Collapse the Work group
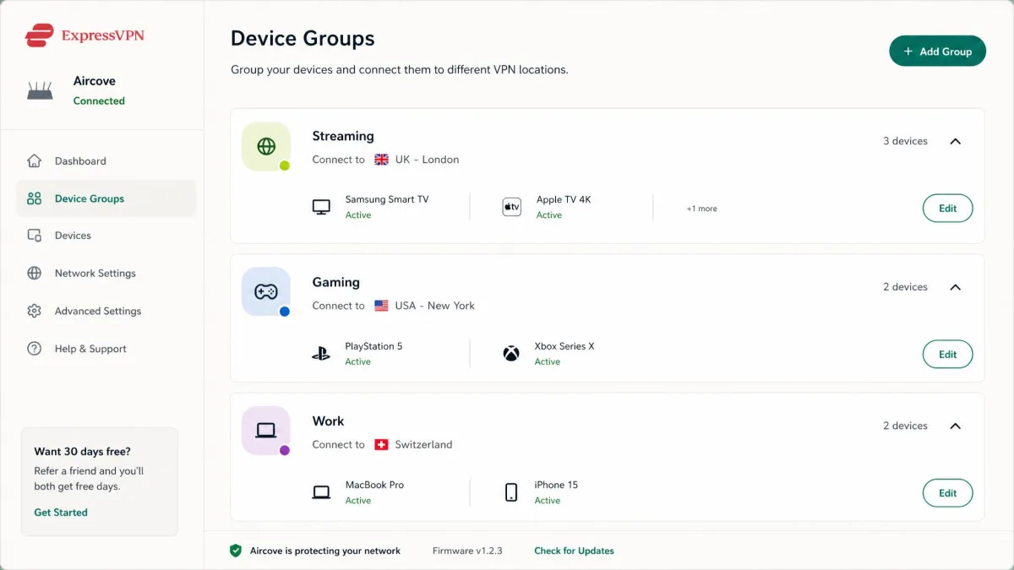 pos(956,426)
